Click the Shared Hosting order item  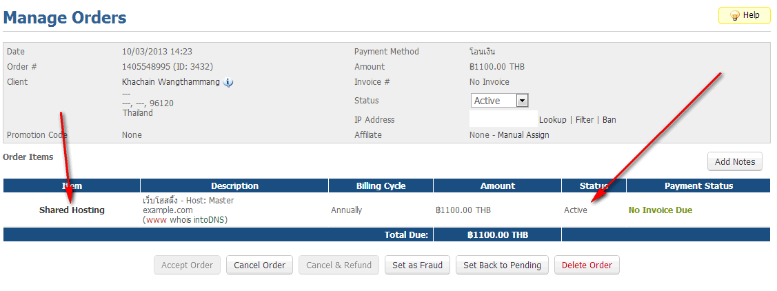72,210
